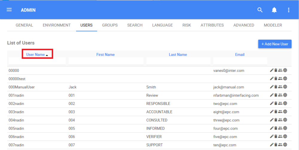Focus the Last Name filter box
This screenshot has height=150, width=299.
tap(178, 61)
